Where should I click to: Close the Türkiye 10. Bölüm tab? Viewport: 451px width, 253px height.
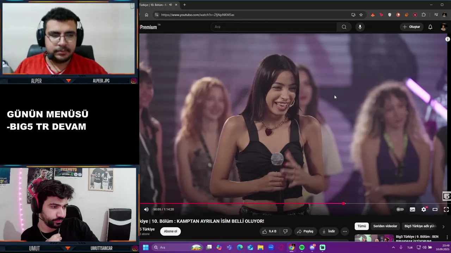click(x=176, y=5)
